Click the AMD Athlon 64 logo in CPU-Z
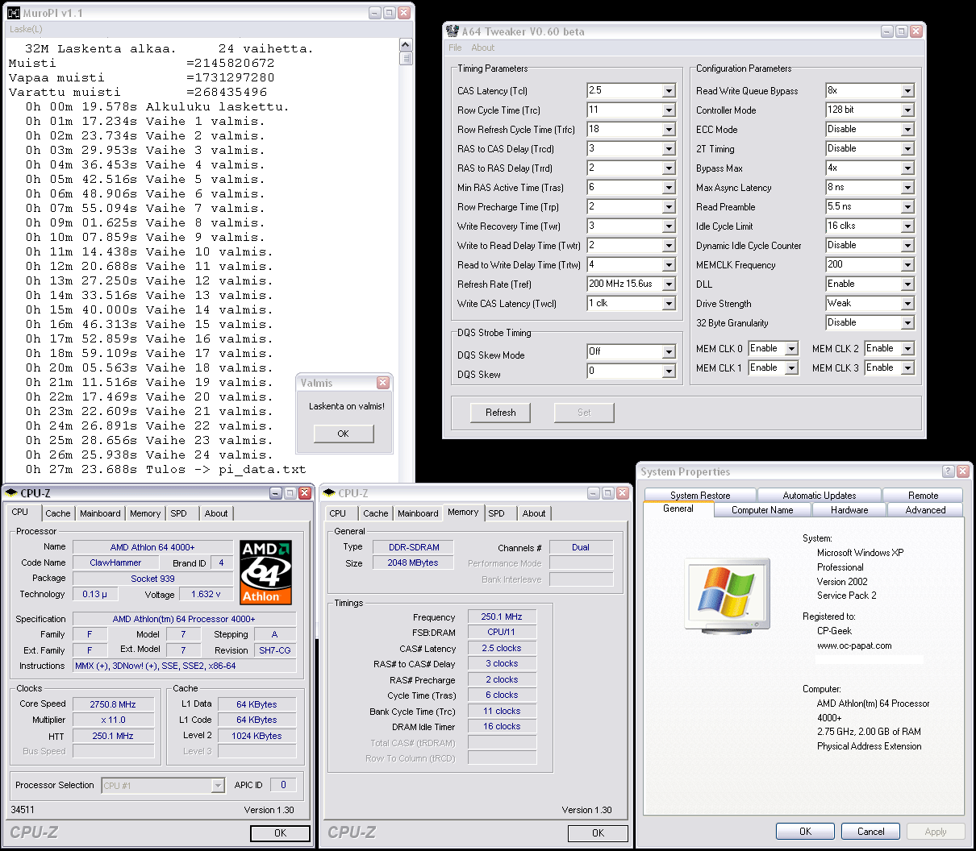This screenshot has width=976, height=851. pos(266,572)
